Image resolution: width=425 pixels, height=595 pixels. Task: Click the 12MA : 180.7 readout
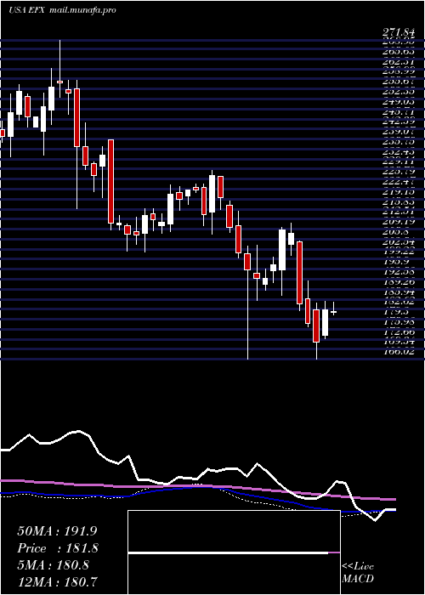(57, 581)
